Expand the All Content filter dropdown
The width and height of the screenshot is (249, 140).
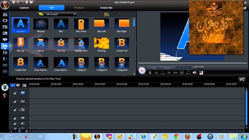[x=75, y=15]
